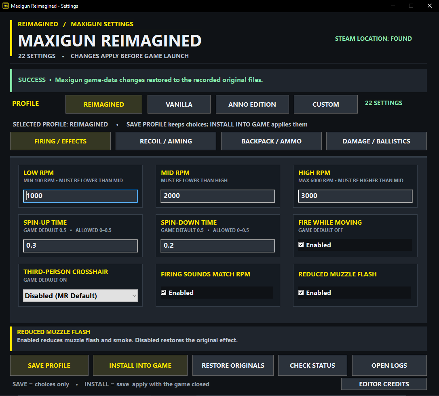Show the Editor Credits
Image resolution: width=439 pixels, height=396 pixels.
(384, 384)
